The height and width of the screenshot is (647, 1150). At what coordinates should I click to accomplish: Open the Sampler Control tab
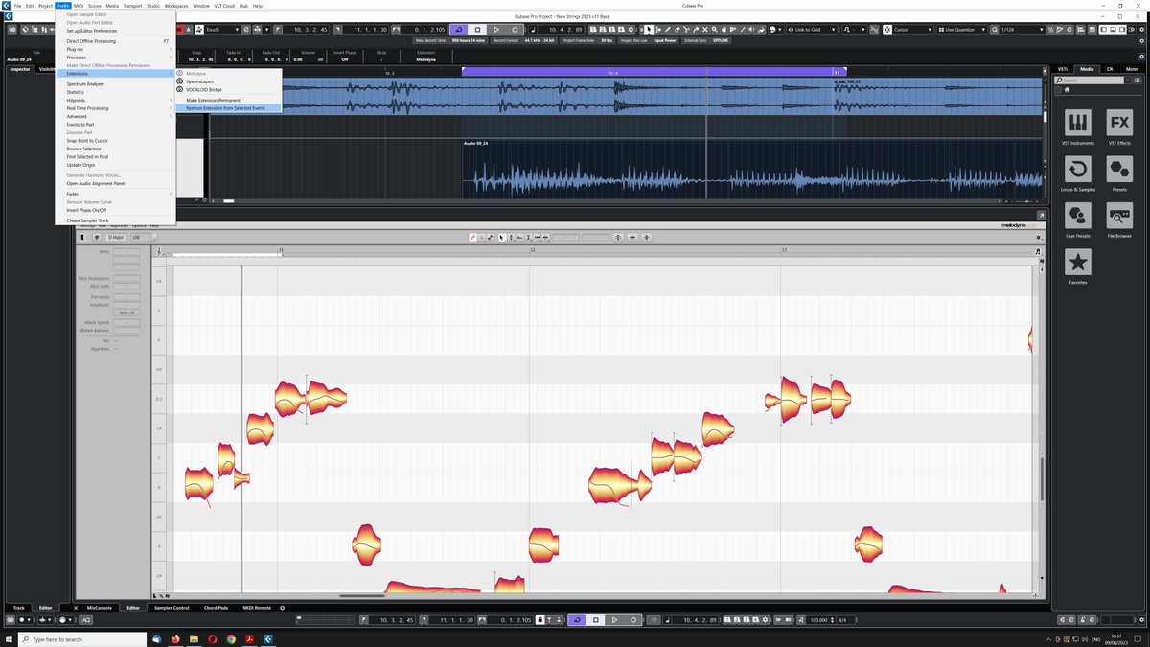point(172,608)
